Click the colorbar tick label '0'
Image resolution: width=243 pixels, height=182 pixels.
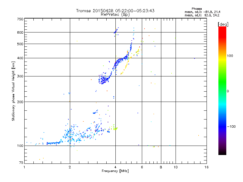pos(228,91)
